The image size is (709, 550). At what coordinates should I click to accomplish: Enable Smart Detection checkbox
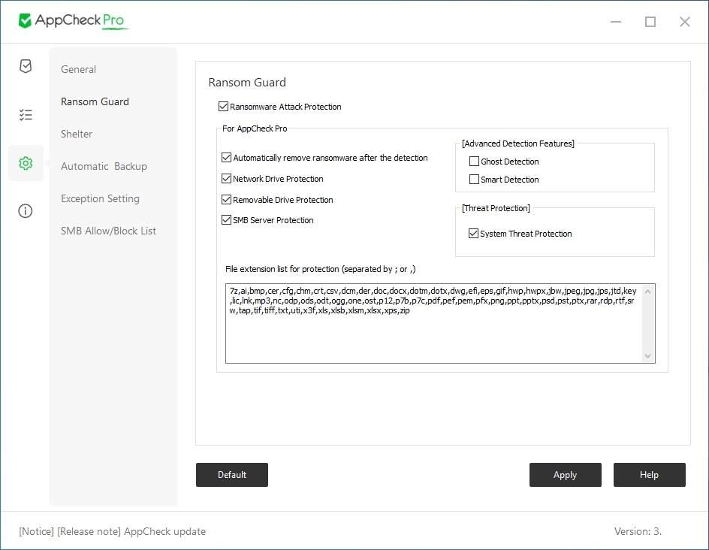pyautogui.click(x=474, y=179)
